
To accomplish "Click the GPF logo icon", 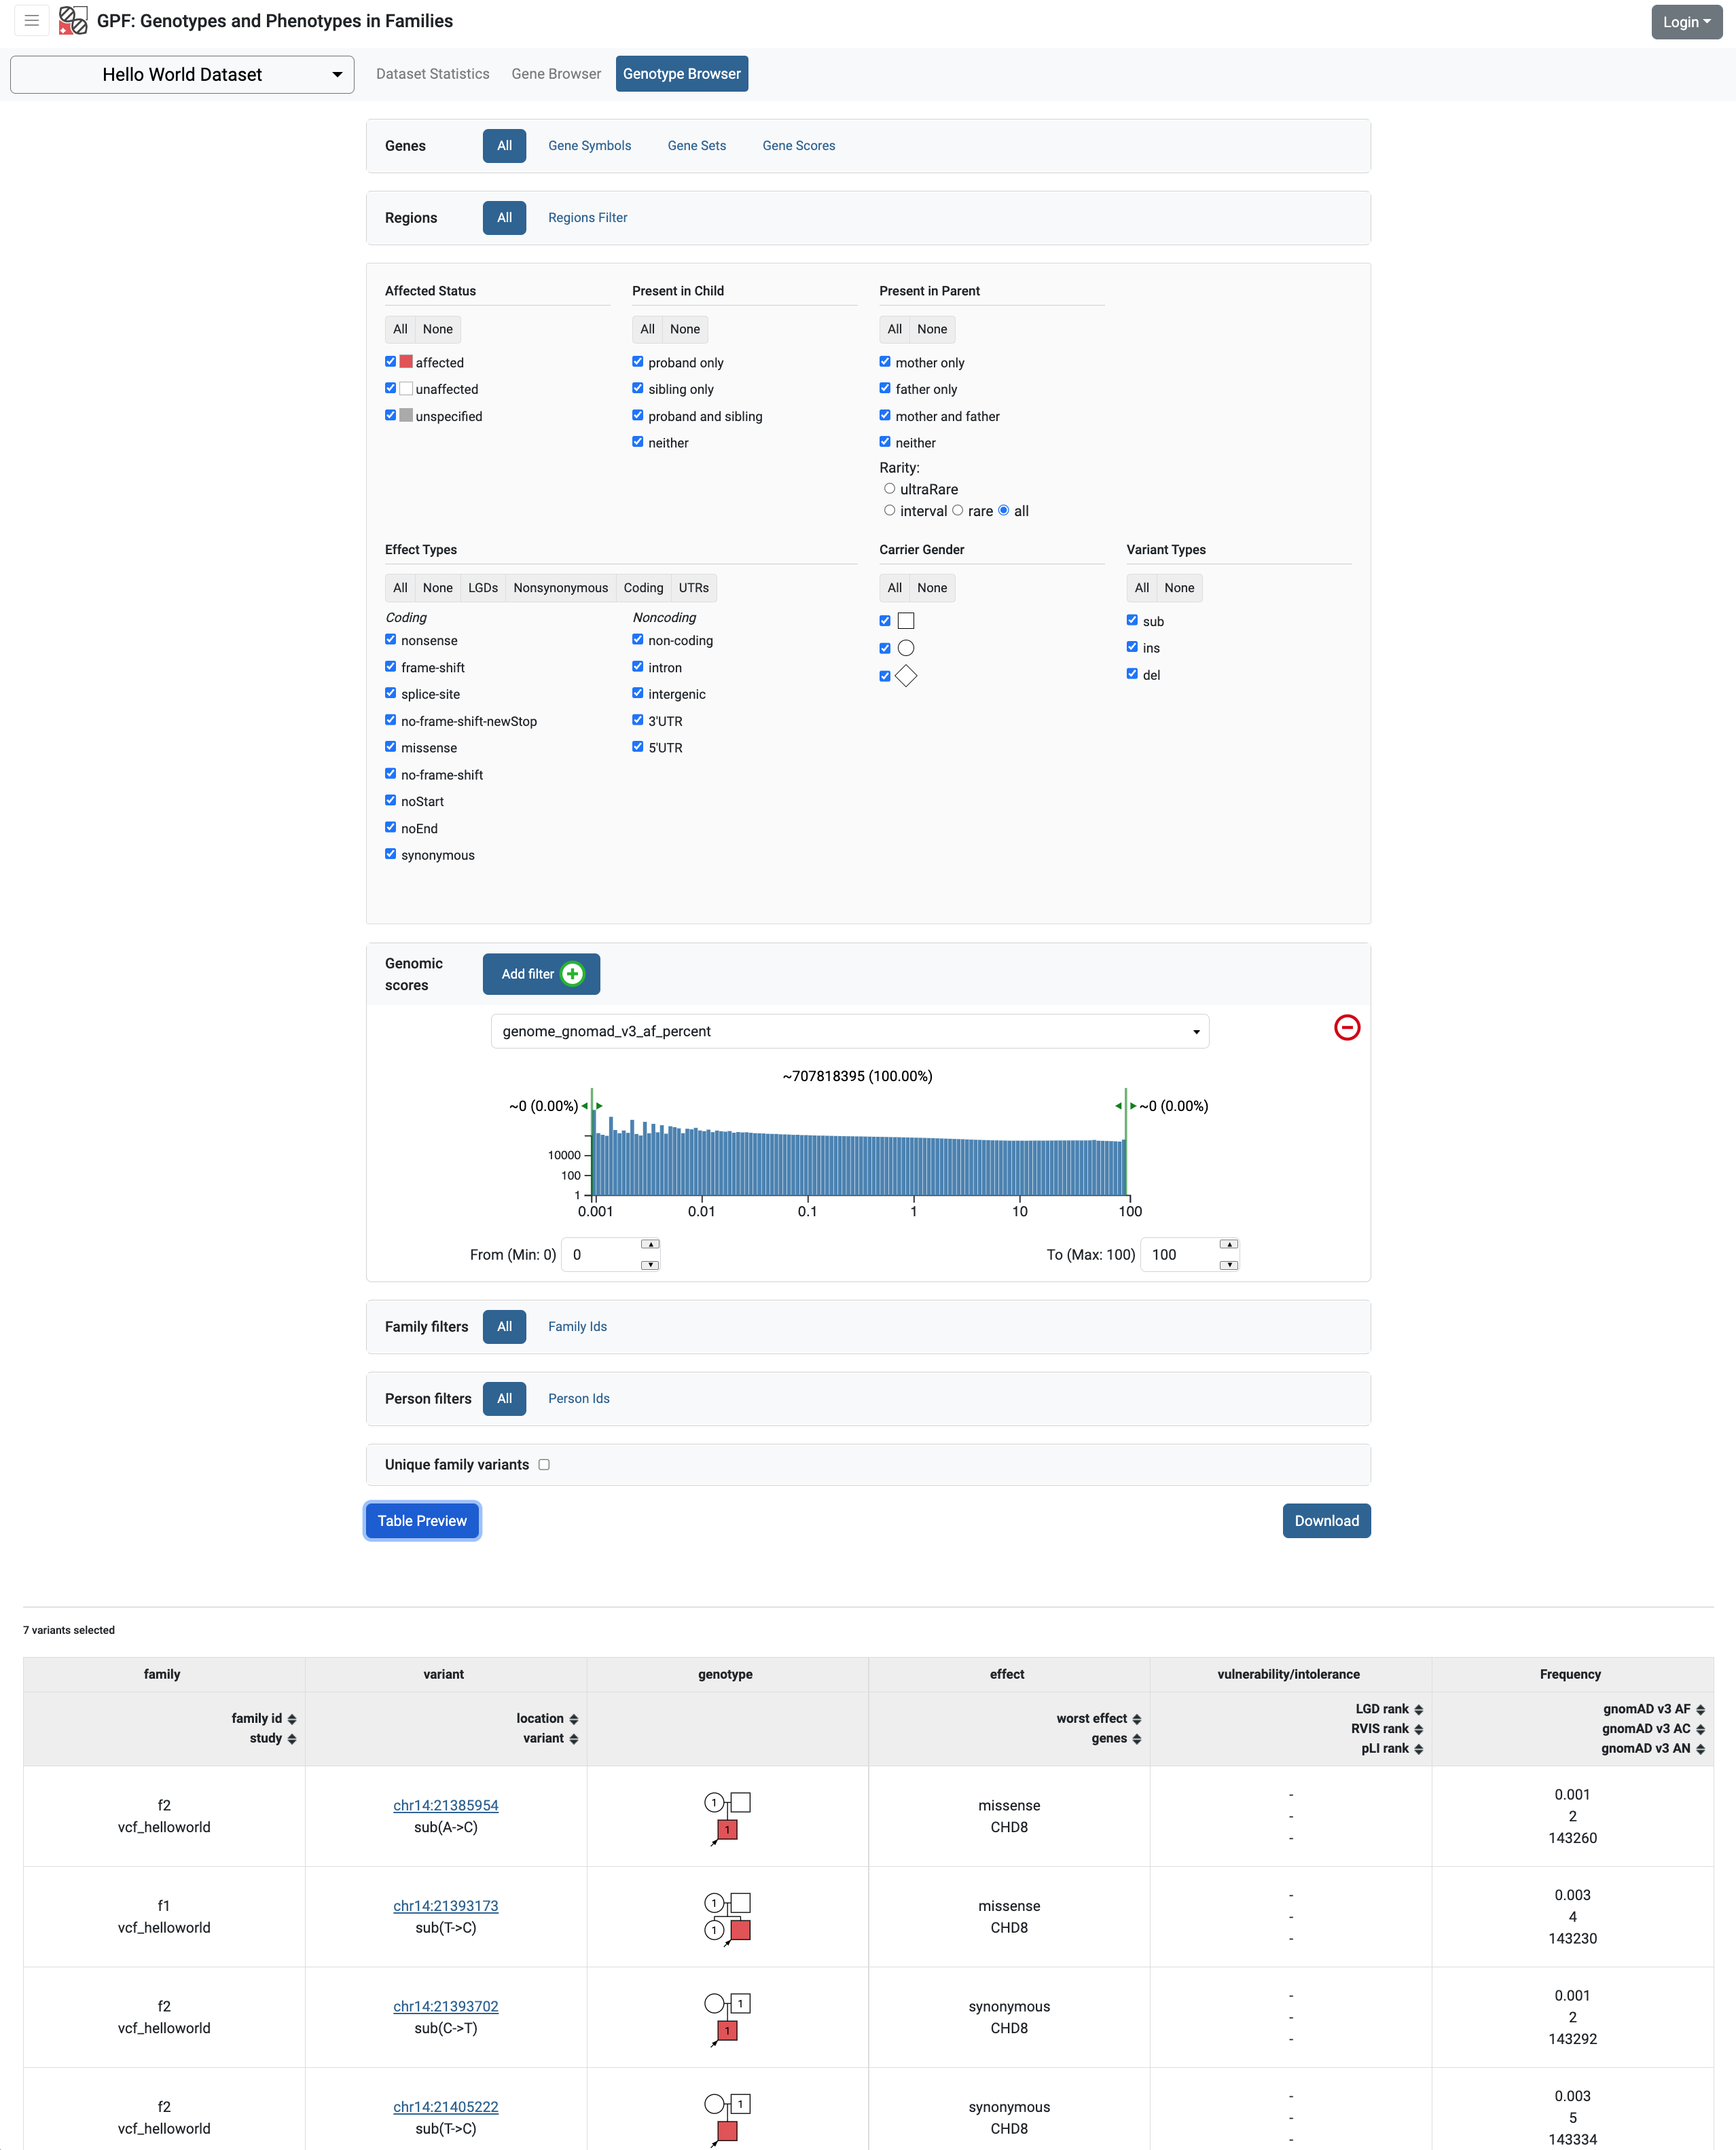I will tap(73, 20).
